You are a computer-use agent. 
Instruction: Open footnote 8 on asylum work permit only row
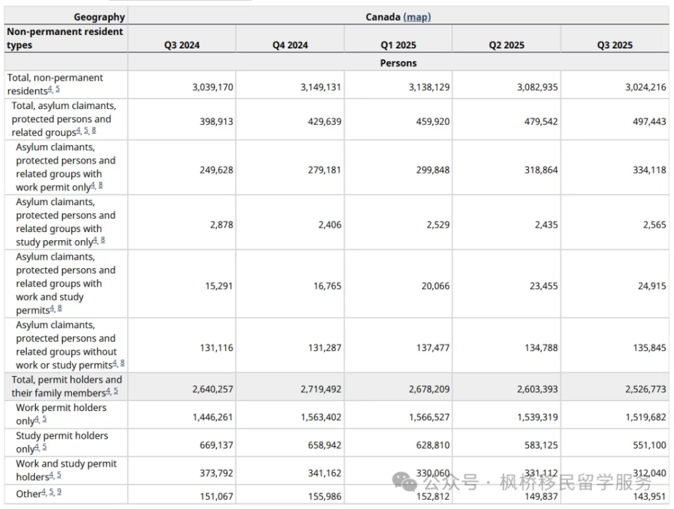101,185
